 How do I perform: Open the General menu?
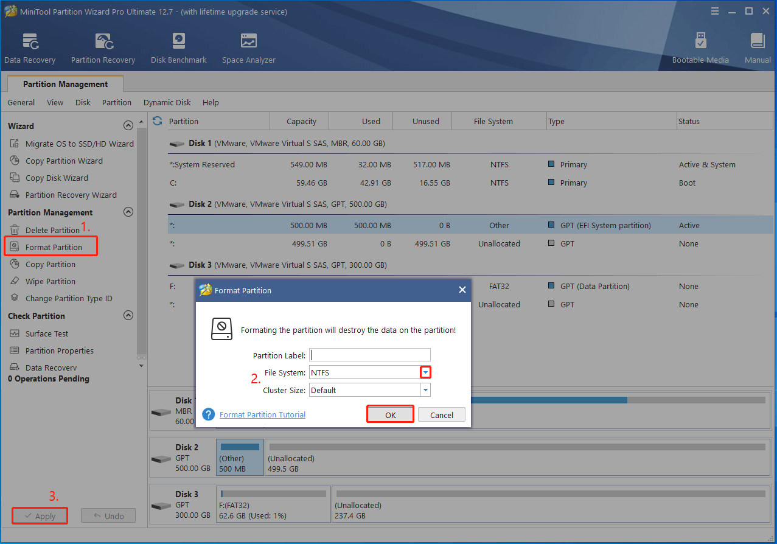[x=21, y=102]
